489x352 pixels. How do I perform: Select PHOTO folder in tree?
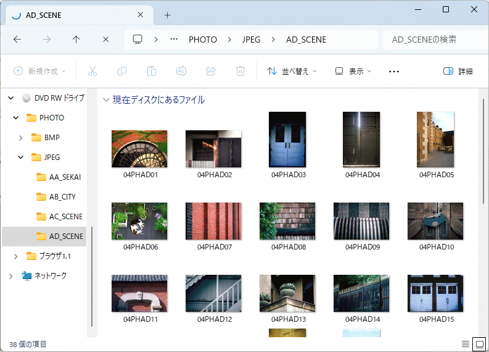click(x=45, y=118)
